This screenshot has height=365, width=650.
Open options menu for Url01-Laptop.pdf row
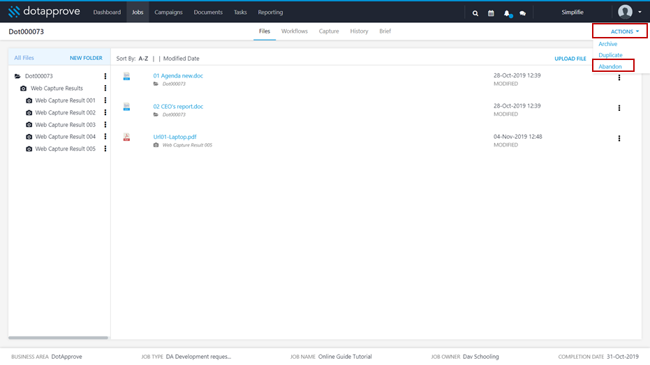[x=619, y=138]
